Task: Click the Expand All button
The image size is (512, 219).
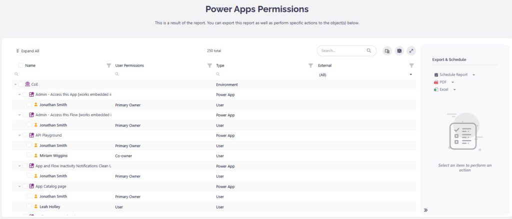Action: click(x=28, y=51)
